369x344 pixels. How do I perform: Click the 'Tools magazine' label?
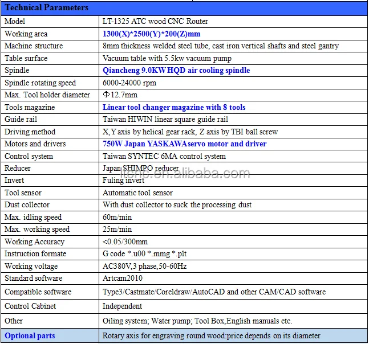[x=30, y=108]
